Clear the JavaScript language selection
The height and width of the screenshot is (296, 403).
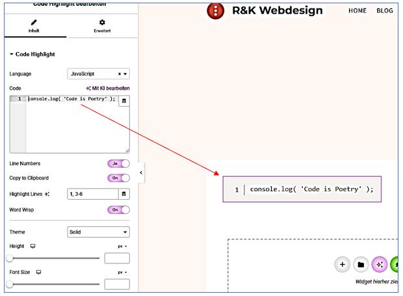coord(119,74)
